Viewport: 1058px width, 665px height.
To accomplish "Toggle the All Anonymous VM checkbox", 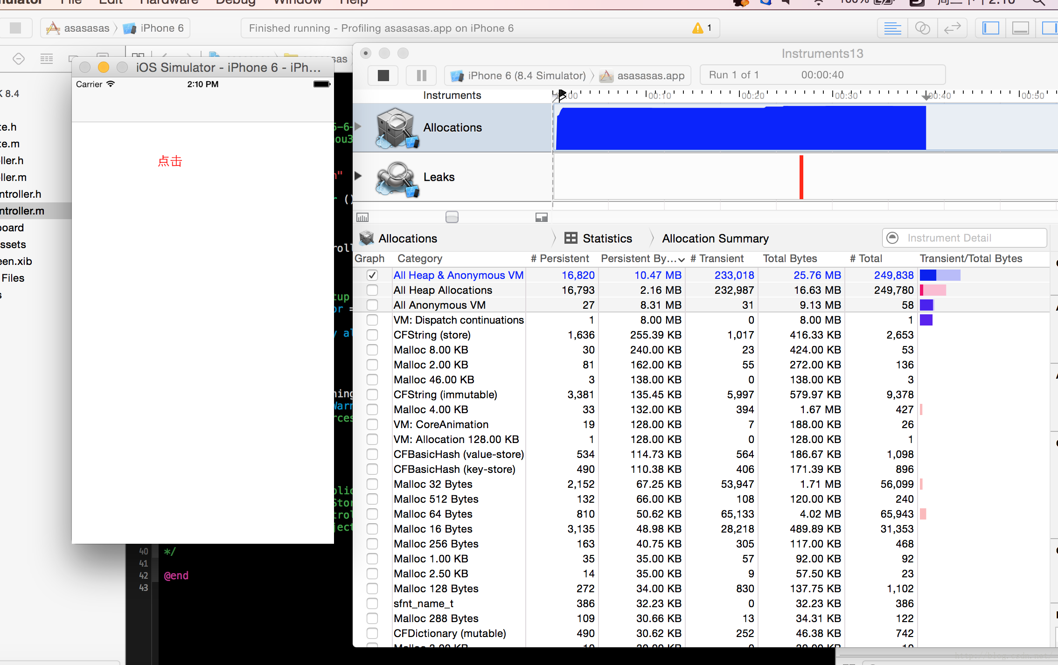I will [370, 304].
